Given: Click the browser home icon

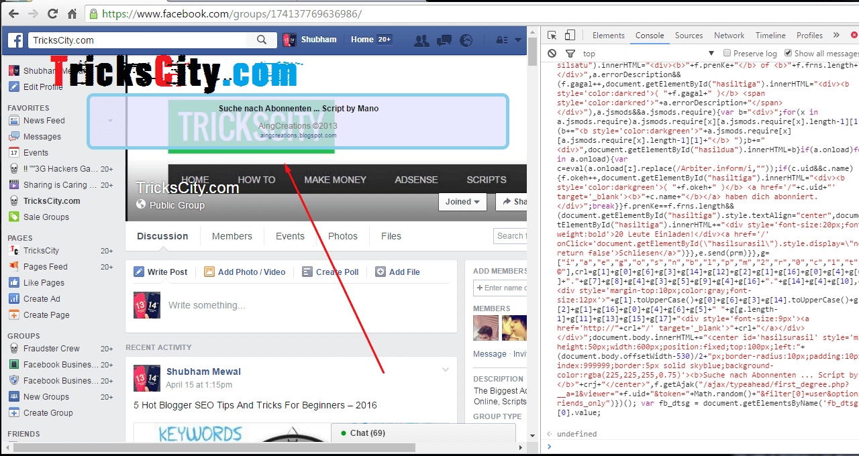Looking at the screenshot, I should click(x=72, y=13).
